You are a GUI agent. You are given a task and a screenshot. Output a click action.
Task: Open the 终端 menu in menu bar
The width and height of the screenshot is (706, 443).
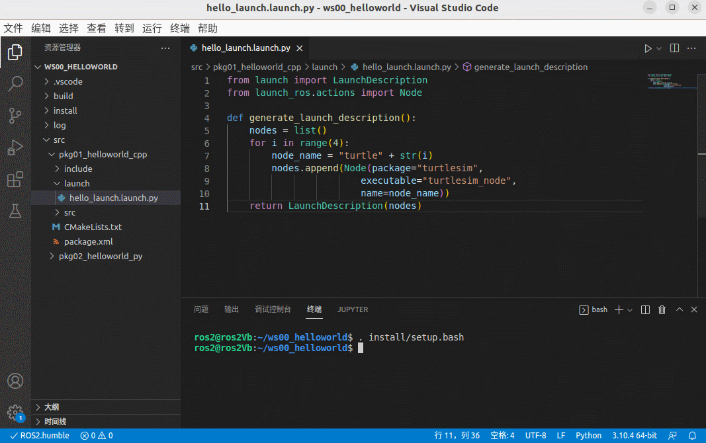click(x=179, y=28)
